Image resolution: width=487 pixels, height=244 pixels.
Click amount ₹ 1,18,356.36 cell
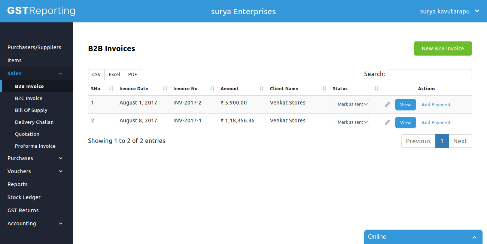[x=238, y=121]
